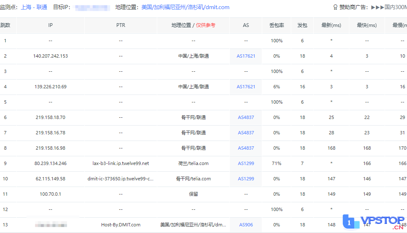This screenshot has height=233, width=407.
Task: Open the 上海 - 联通 monitoring point link
Action: click(x=34, y=7)
